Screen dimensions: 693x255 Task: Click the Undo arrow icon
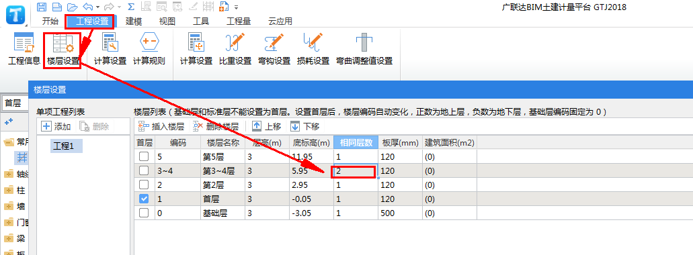(88, 7)
